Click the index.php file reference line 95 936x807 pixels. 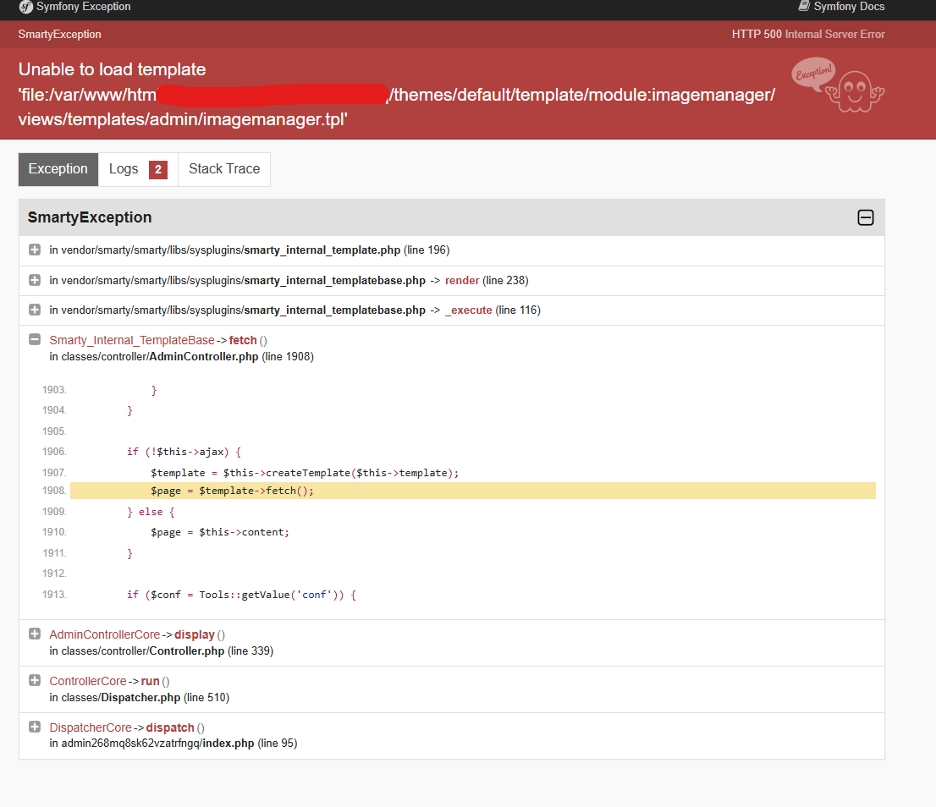tap(228, 744)
